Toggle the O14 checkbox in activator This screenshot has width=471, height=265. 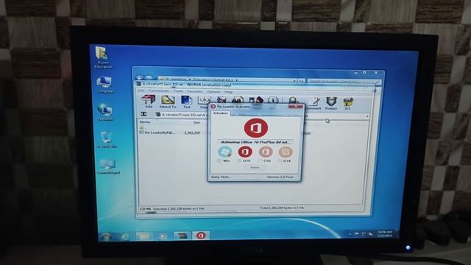tap(280, 161)
